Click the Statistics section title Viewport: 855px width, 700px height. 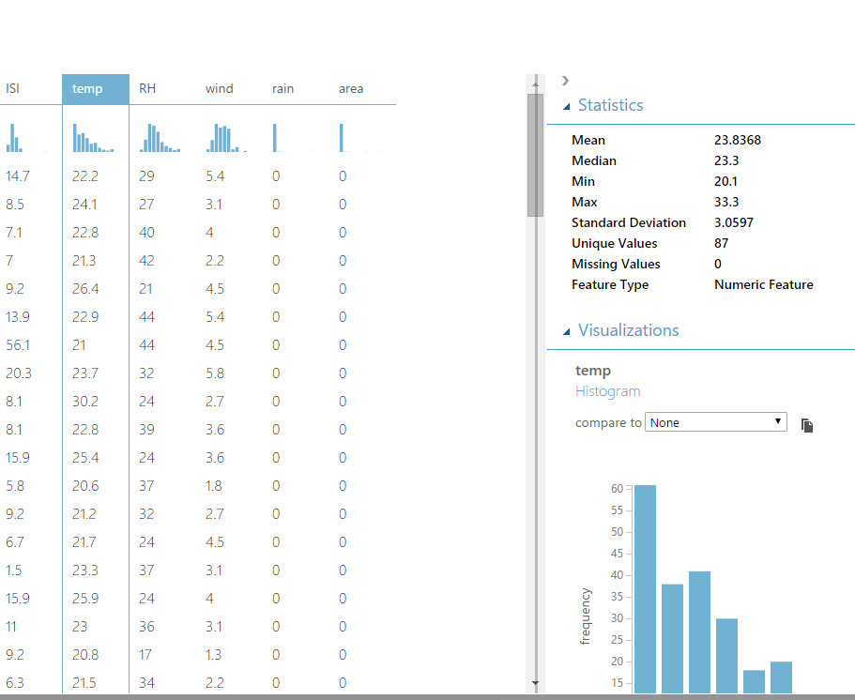click(x=610, y=105)
